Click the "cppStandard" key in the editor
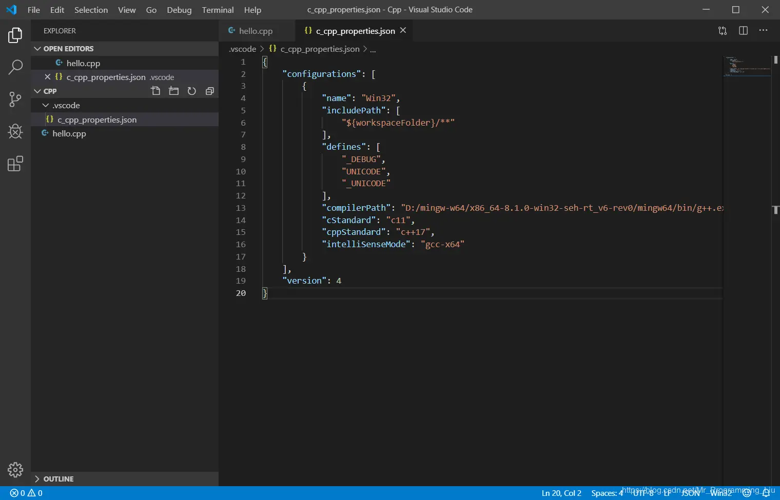This screenshot has width=780, height=500. (x=354, y=232)
